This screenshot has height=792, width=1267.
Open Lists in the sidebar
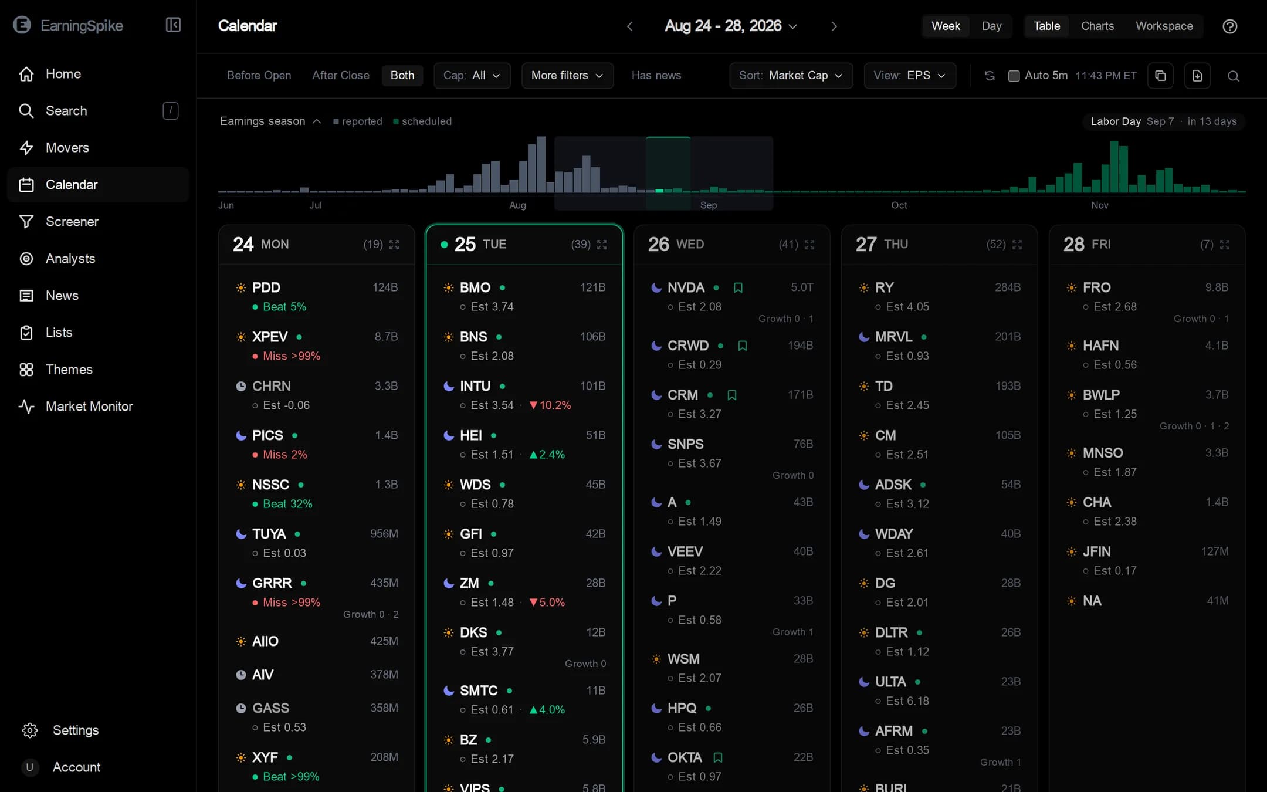tap(98, 333)
